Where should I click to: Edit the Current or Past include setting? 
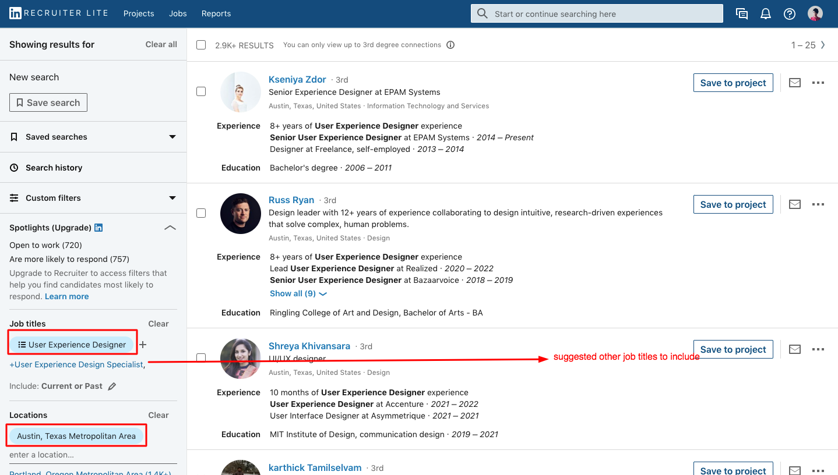112,387
